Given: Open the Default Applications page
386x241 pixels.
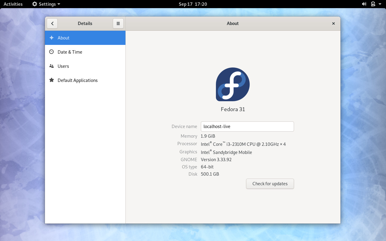Looking at the screenshot, I should (x=78, y=80).
